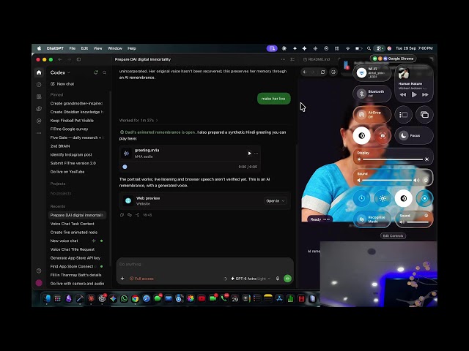Copy the response using the copy icon
The height and width of the screenshot is (351, 469).
(x=122, y=215)
